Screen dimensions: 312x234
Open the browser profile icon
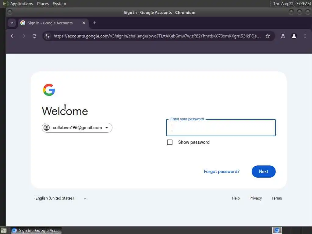pos(294,36)
